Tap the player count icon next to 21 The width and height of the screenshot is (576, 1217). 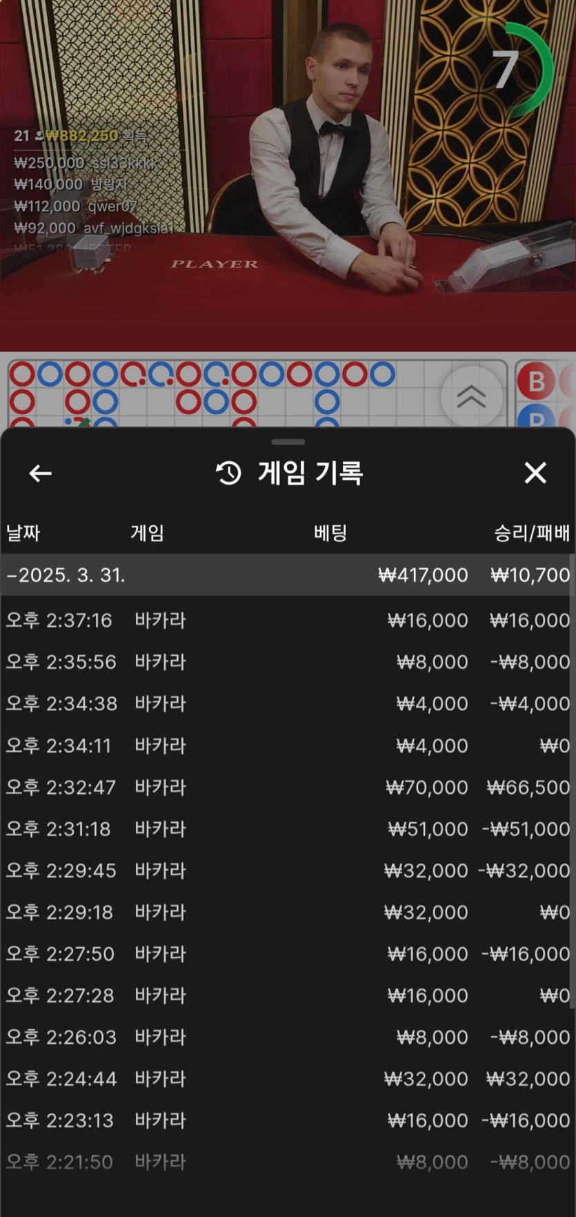pyautogui.click(x=39, y=136)
